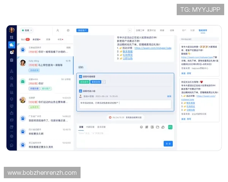Switch to the 未识别 tab

click(x=36, y=39)
